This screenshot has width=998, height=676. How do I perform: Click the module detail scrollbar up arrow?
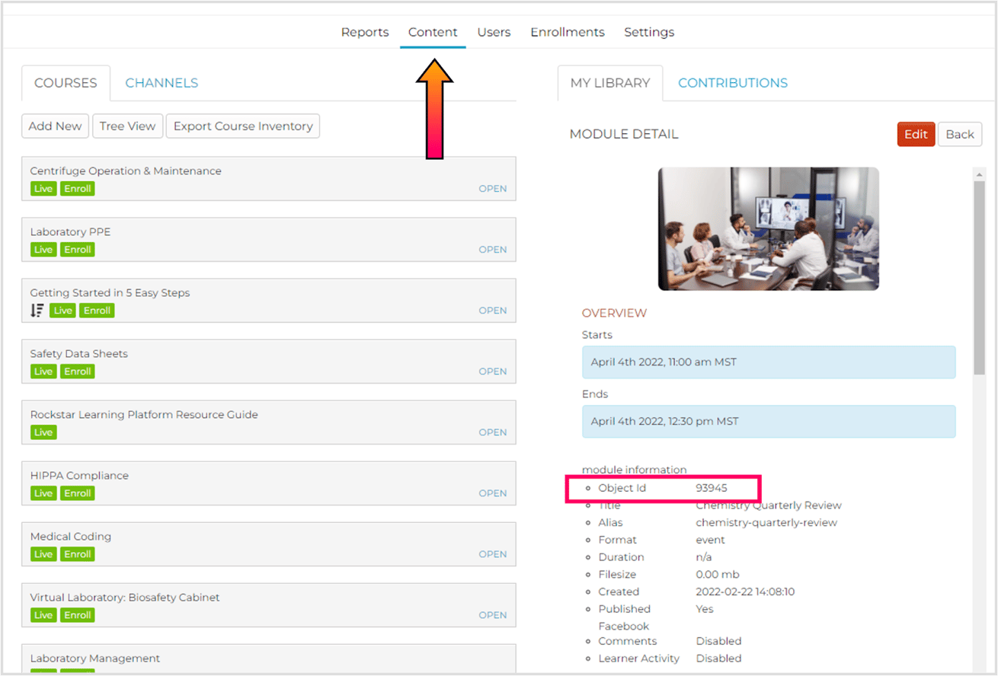point(979,174)
